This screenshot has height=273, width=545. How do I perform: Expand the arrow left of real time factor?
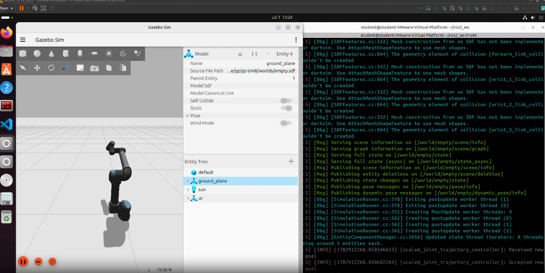pyautogui.click(x=149, y=270)
